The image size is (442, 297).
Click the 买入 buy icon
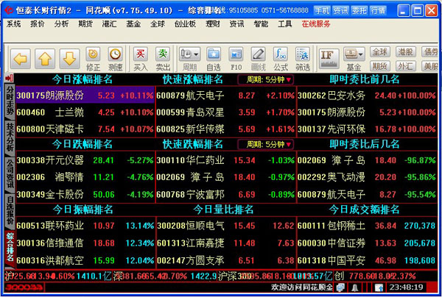tap(141, 59)
